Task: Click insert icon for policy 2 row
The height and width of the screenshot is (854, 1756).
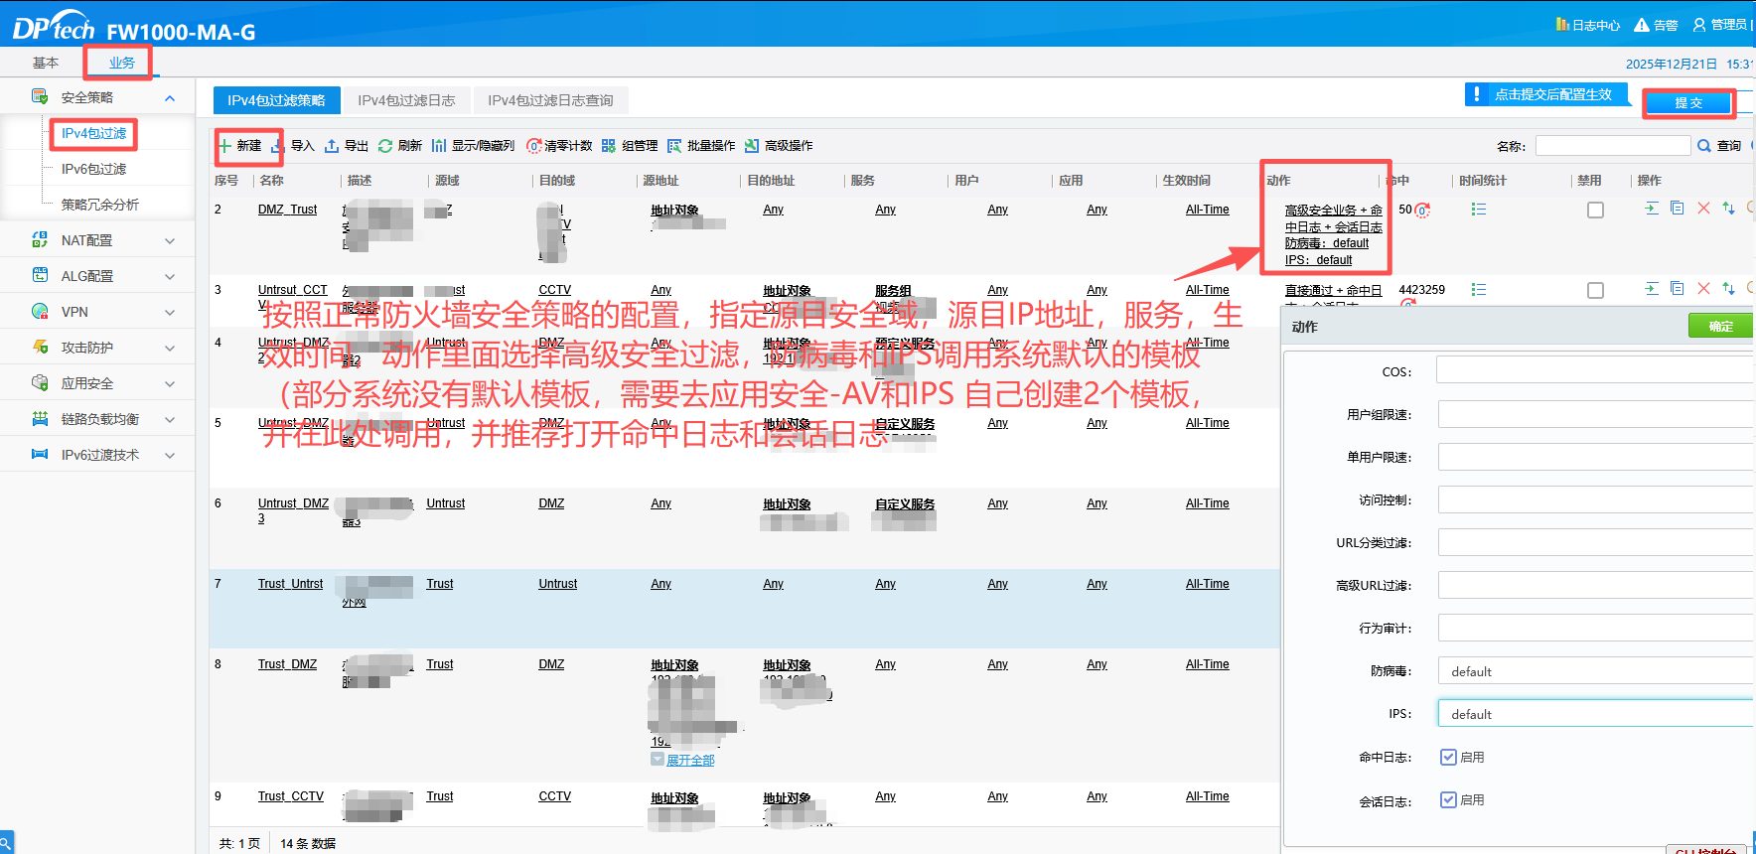Action: point(1652,209)
